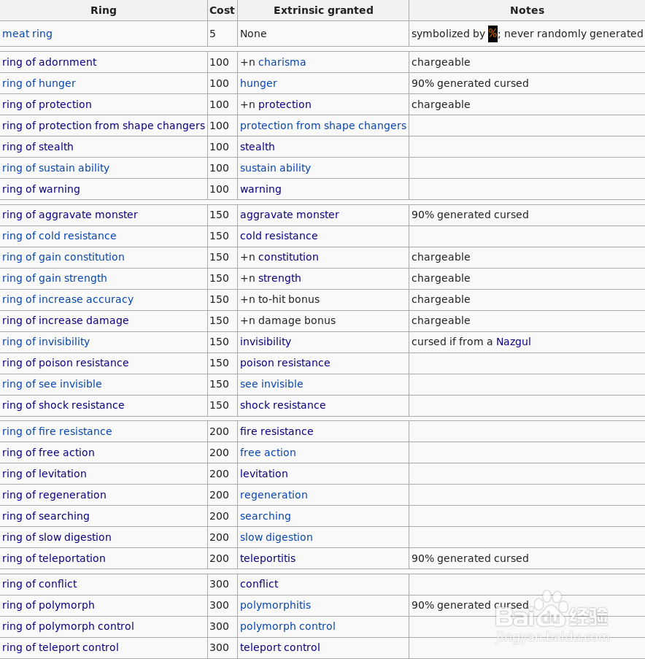Open the ring of polymorph link
The width and height of the screenshot is (645, 659).
click(x=48, y=605)
